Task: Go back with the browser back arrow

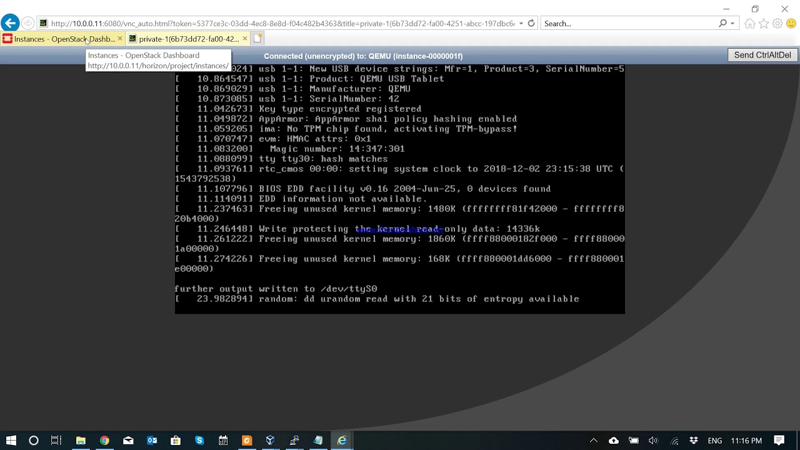Action: (x=10, y=23)
